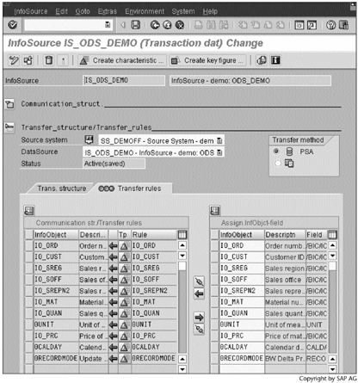This screenshot has width=358, height=383.
Task: Select row selector for IO_PRC in right table
Action: (x=215, y=336)
